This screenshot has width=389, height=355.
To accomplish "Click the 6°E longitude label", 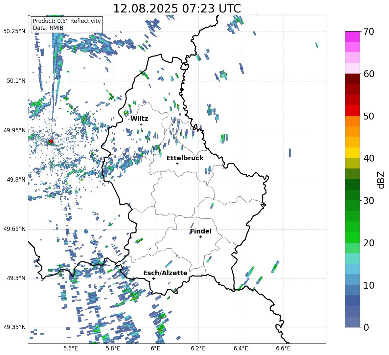I will point(155,348).
